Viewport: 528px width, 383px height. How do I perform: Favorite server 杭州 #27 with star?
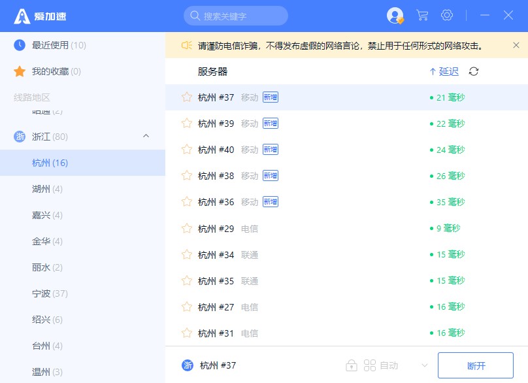pyautogui.click(x=186, y=307)
